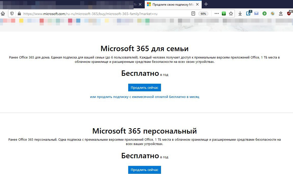The height and width of the screenshot is (174, 293).
Task: Open the uBlock Origin icon showing 42
Action: 289,13
